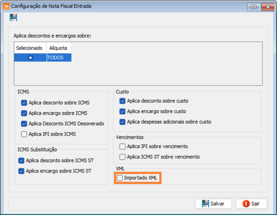Toggle Aplica Desconto ICMS Desonerado checkbox
Image resolution: width=277 pixels, height=215 pixels.
pyautogui.click(x=24, y=124)
